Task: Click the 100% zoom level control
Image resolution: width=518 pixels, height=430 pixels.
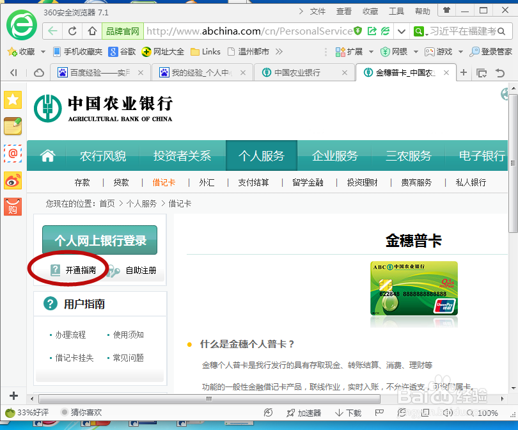Action: point(483,413)
